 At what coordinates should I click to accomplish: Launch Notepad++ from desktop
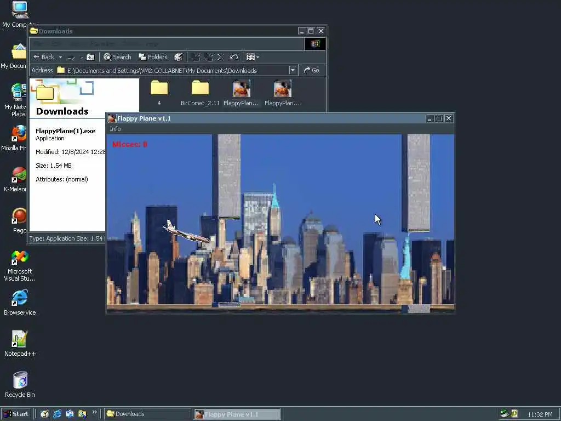(x=20, y=344)
